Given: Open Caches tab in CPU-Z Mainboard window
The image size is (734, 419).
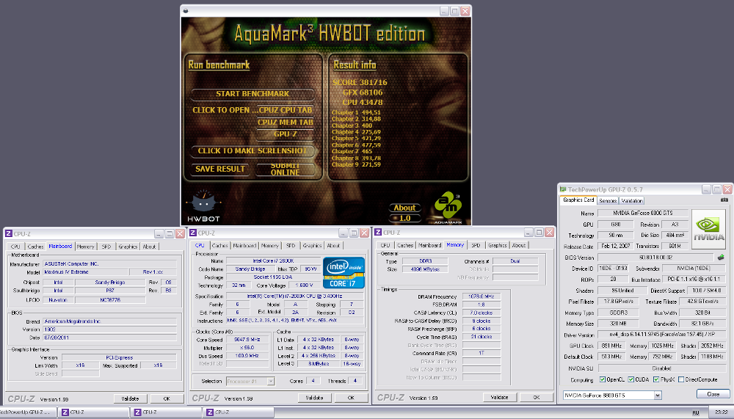Looking at the screenshot, I should [35, 247].
